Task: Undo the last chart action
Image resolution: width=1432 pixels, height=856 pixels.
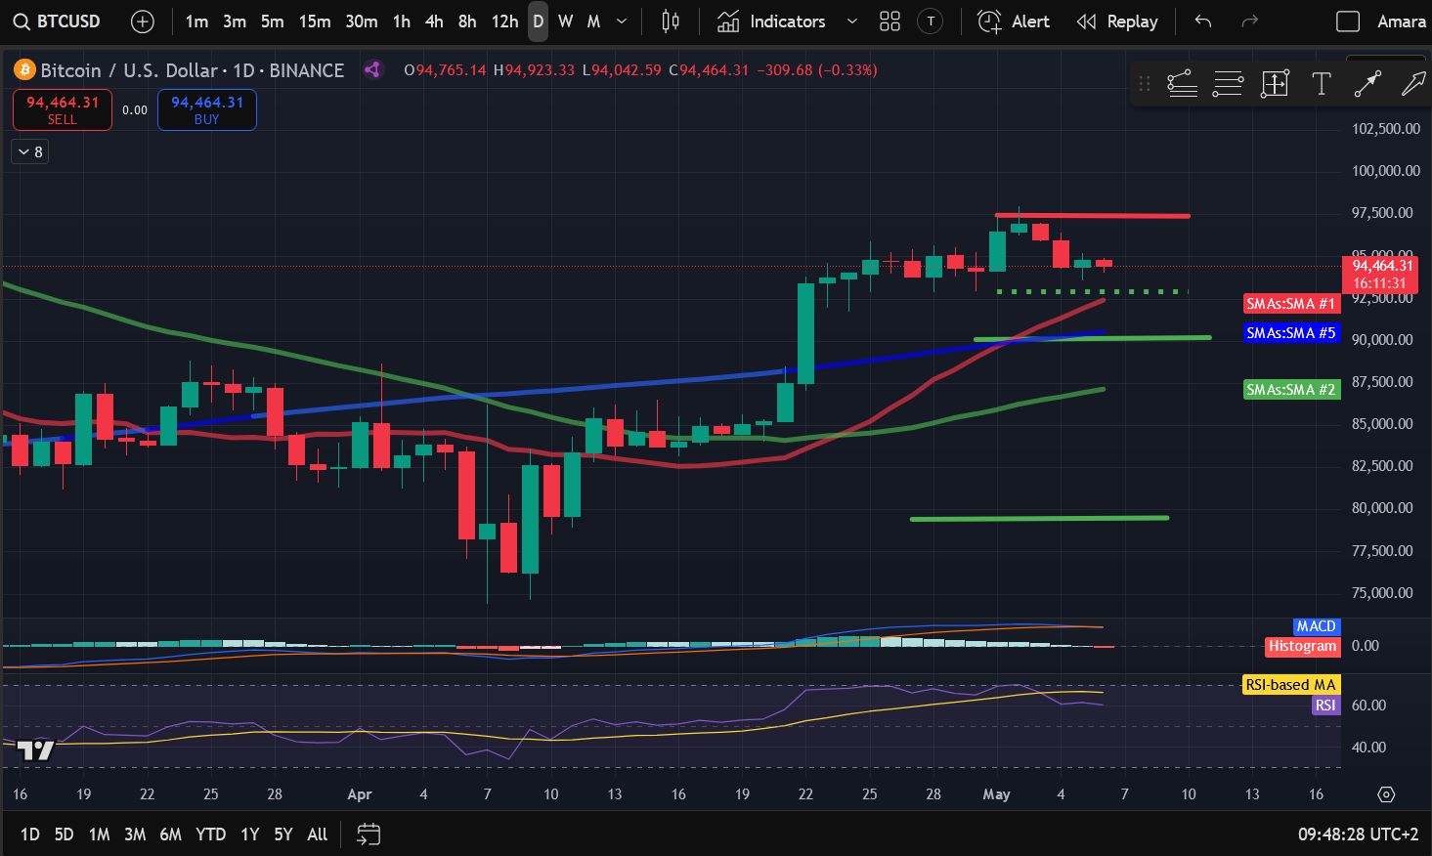Action: 1203,21
